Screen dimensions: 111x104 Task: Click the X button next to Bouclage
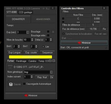tap(53, 32)
